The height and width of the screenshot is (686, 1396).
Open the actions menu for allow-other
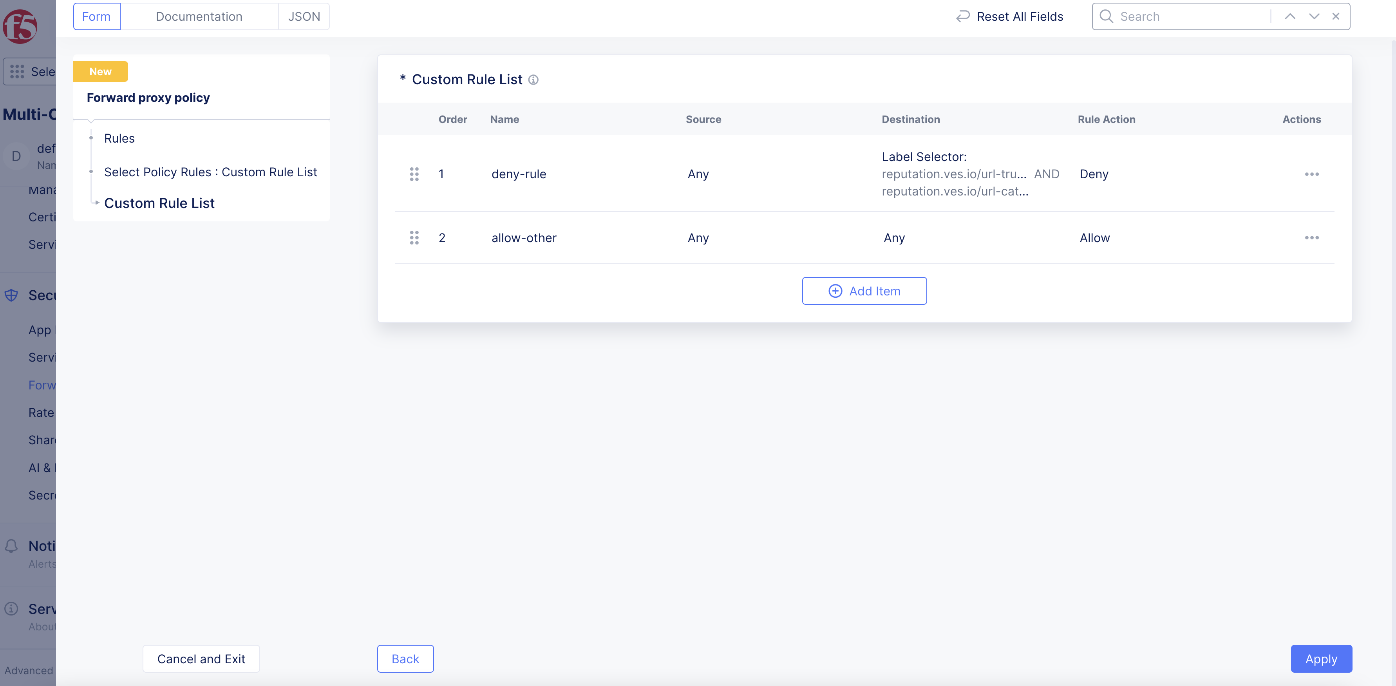(x=1311, y=237)
